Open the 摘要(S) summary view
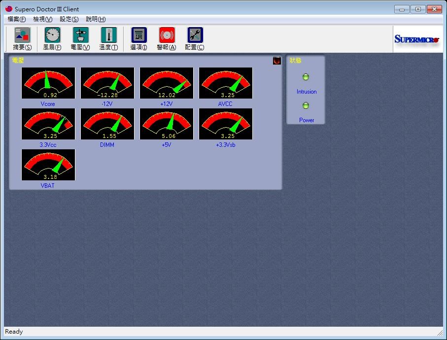Screen dimensions: 447x340 tap(22, 39)
